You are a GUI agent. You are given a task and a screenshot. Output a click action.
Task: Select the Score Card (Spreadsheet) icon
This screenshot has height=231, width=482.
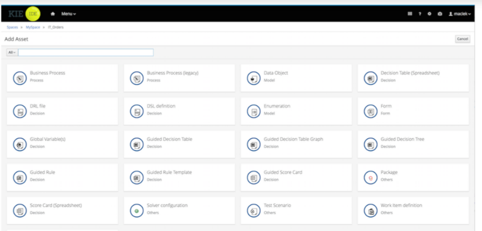[20, 211]
